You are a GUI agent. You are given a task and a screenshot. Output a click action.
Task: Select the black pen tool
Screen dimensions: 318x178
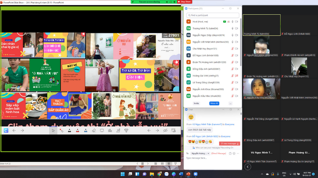click(x=69, y=131)
